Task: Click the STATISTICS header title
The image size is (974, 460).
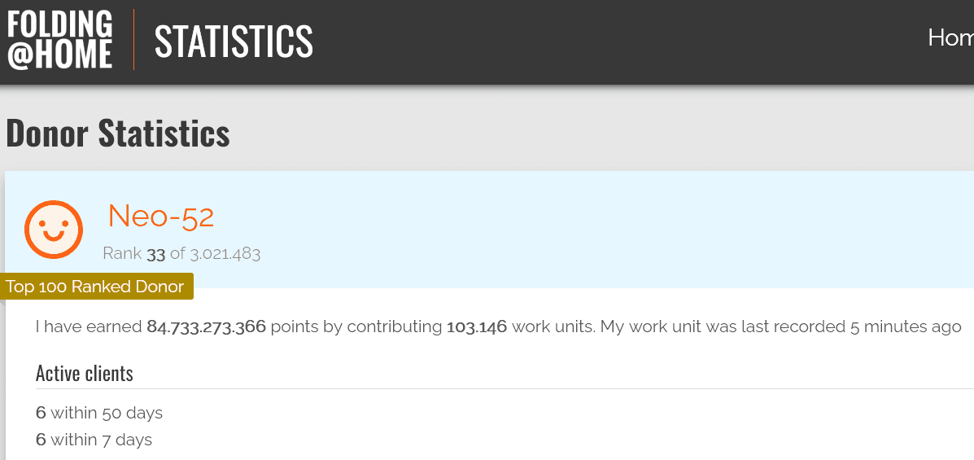Action: 234,41
